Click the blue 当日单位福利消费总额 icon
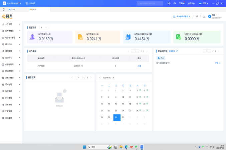Screen dimensions: 226x150 (x=128, y=37)
